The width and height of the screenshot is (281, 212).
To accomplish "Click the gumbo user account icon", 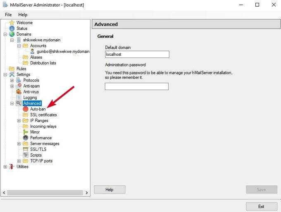I will (x=32, y=51).
